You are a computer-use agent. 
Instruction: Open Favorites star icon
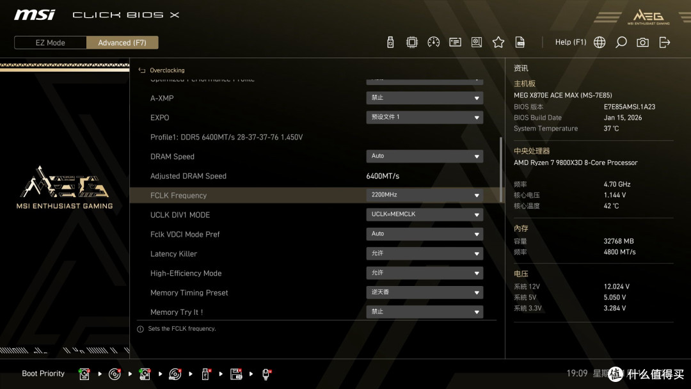point(498,42)
